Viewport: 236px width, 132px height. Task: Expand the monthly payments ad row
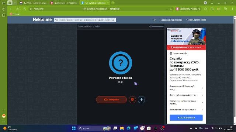coord(186,102)
